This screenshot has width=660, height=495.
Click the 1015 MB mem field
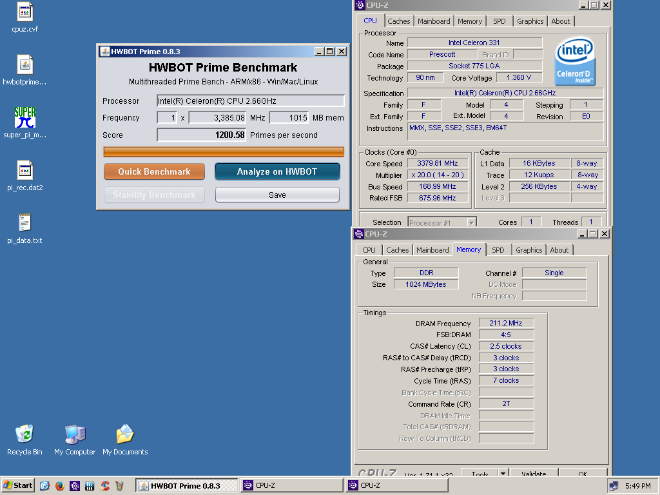tap(289, 118)
